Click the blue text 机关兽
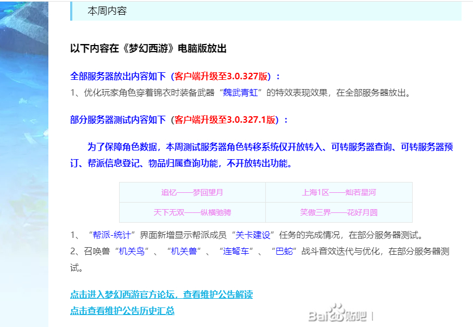Viewport: 473px width, 327px height. coord(184,251)
